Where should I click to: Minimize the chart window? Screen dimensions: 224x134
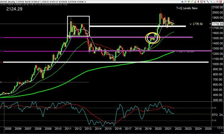[214, 2]
